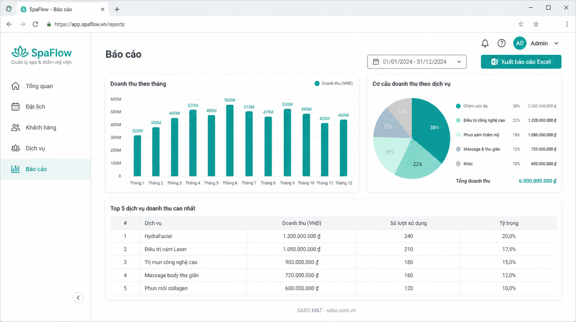
Task: Click Trị mụn công nghệ cao table row
Action: (333, 262)
